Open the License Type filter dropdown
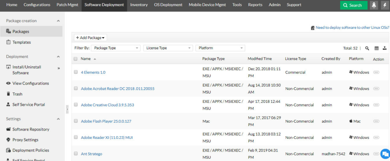 (x=168, y=48)
